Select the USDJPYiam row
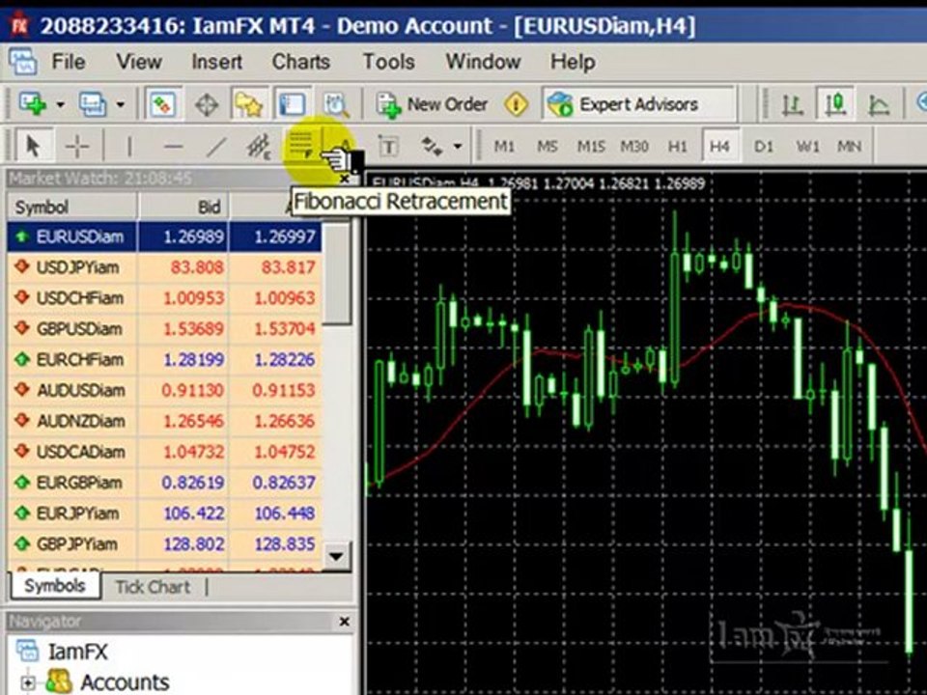Image resolution: width=927 pixels, height=695 pixels. click(164, 267)
